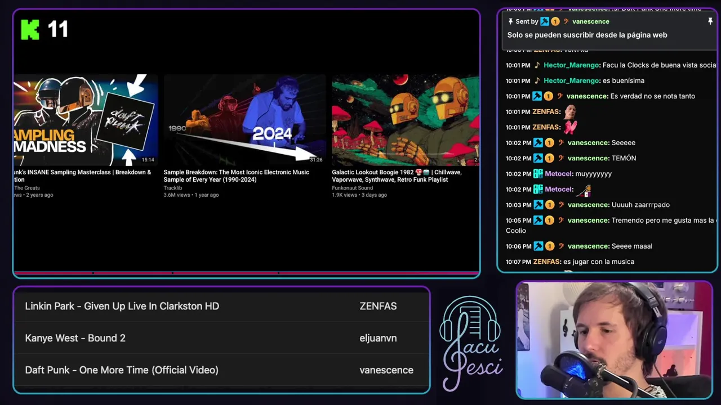Viewport: 721px width, 405px height.
Task: Click moderator badge on 'Uuuuh zaarrrpado' message
Action: 537,205
